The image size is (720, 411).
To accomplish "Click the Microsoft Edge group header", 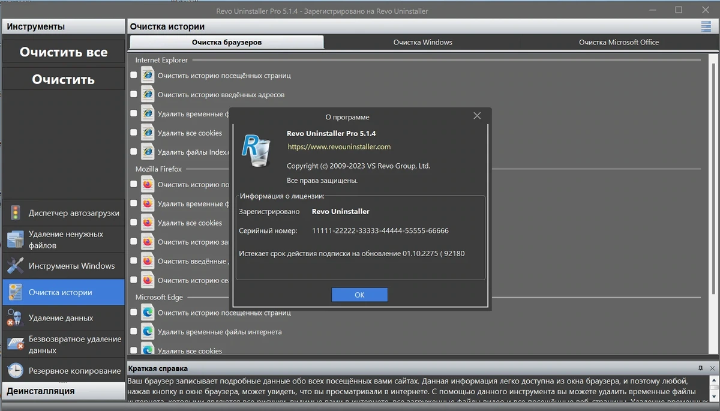I will point(159,297).
